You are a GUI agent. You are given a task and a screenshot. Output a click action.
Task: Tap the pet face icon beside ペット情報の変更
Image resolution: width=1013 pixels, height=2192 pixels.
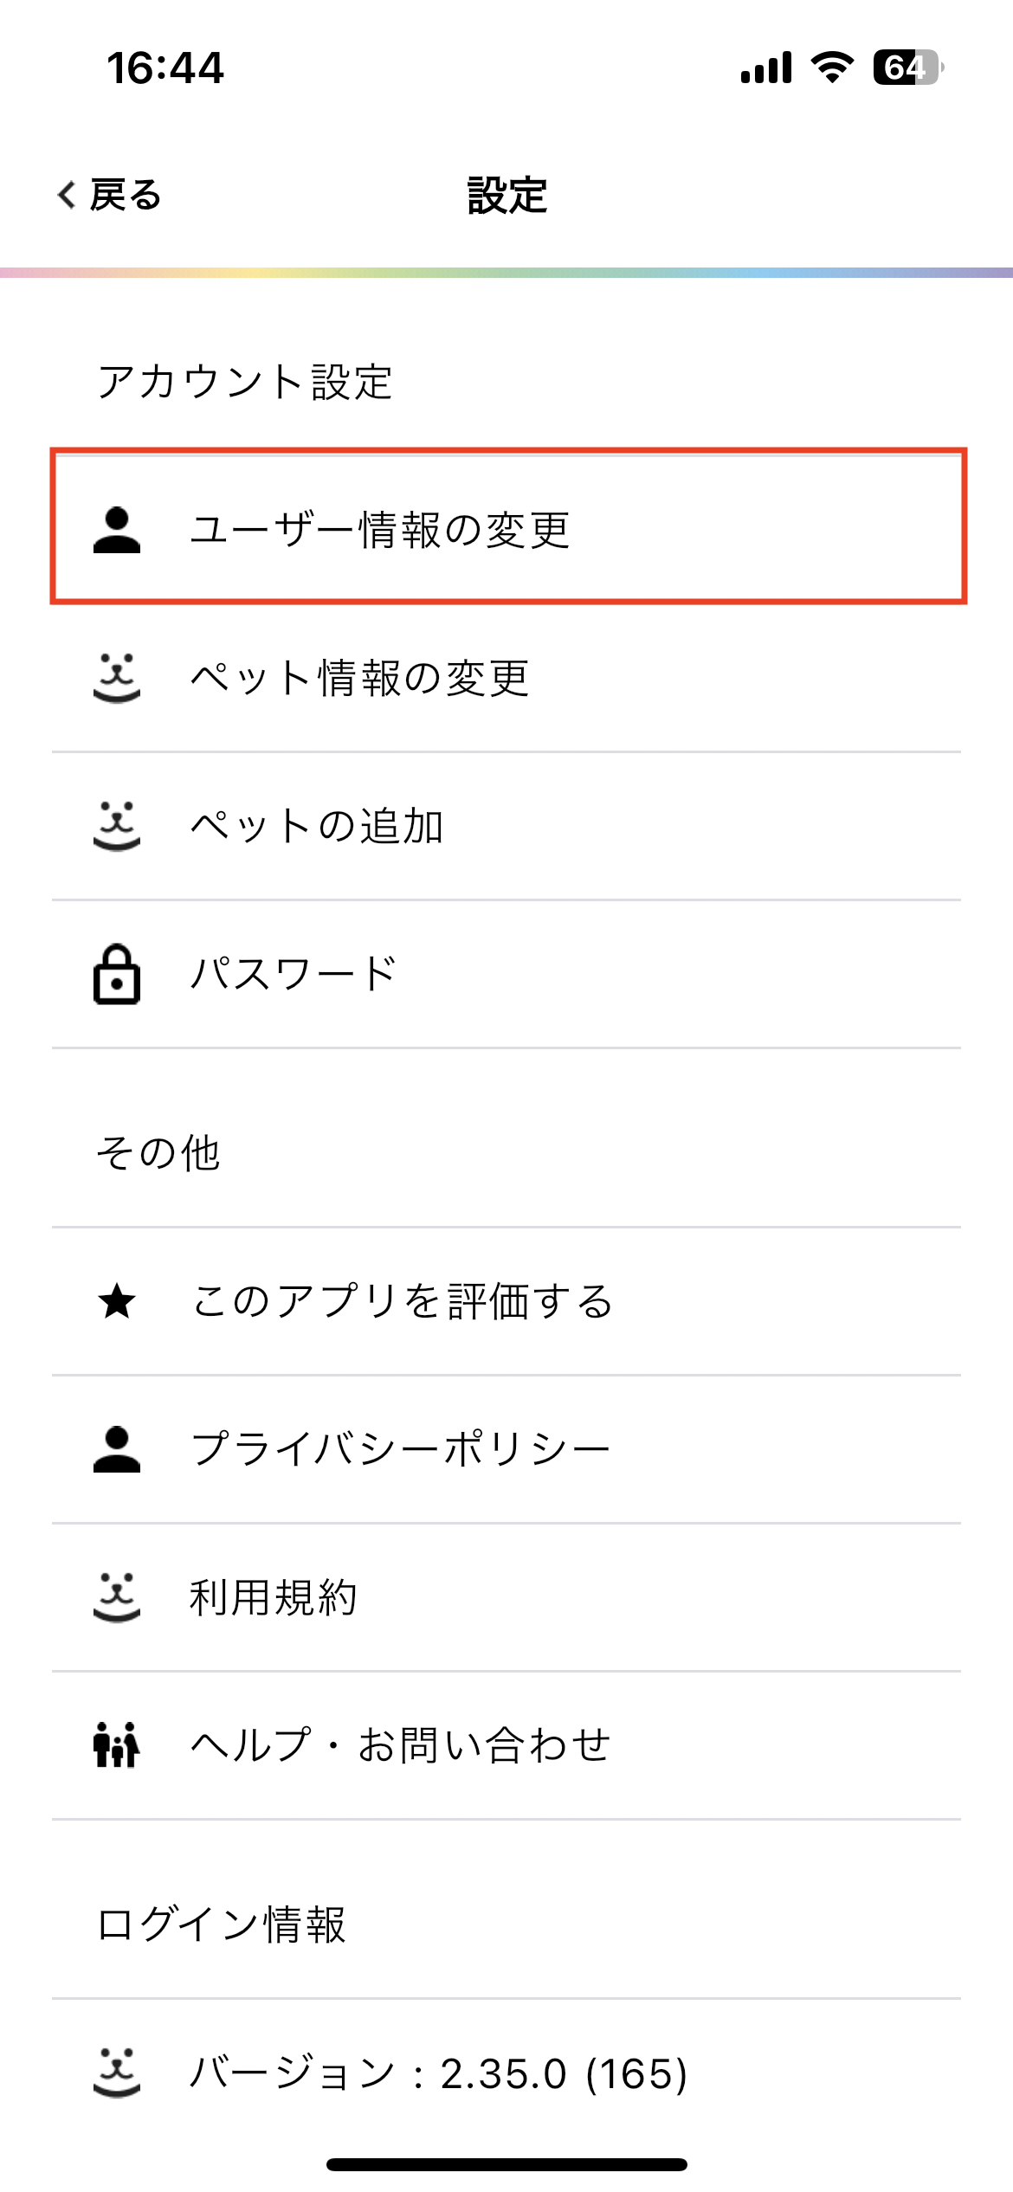coord(117,678)
